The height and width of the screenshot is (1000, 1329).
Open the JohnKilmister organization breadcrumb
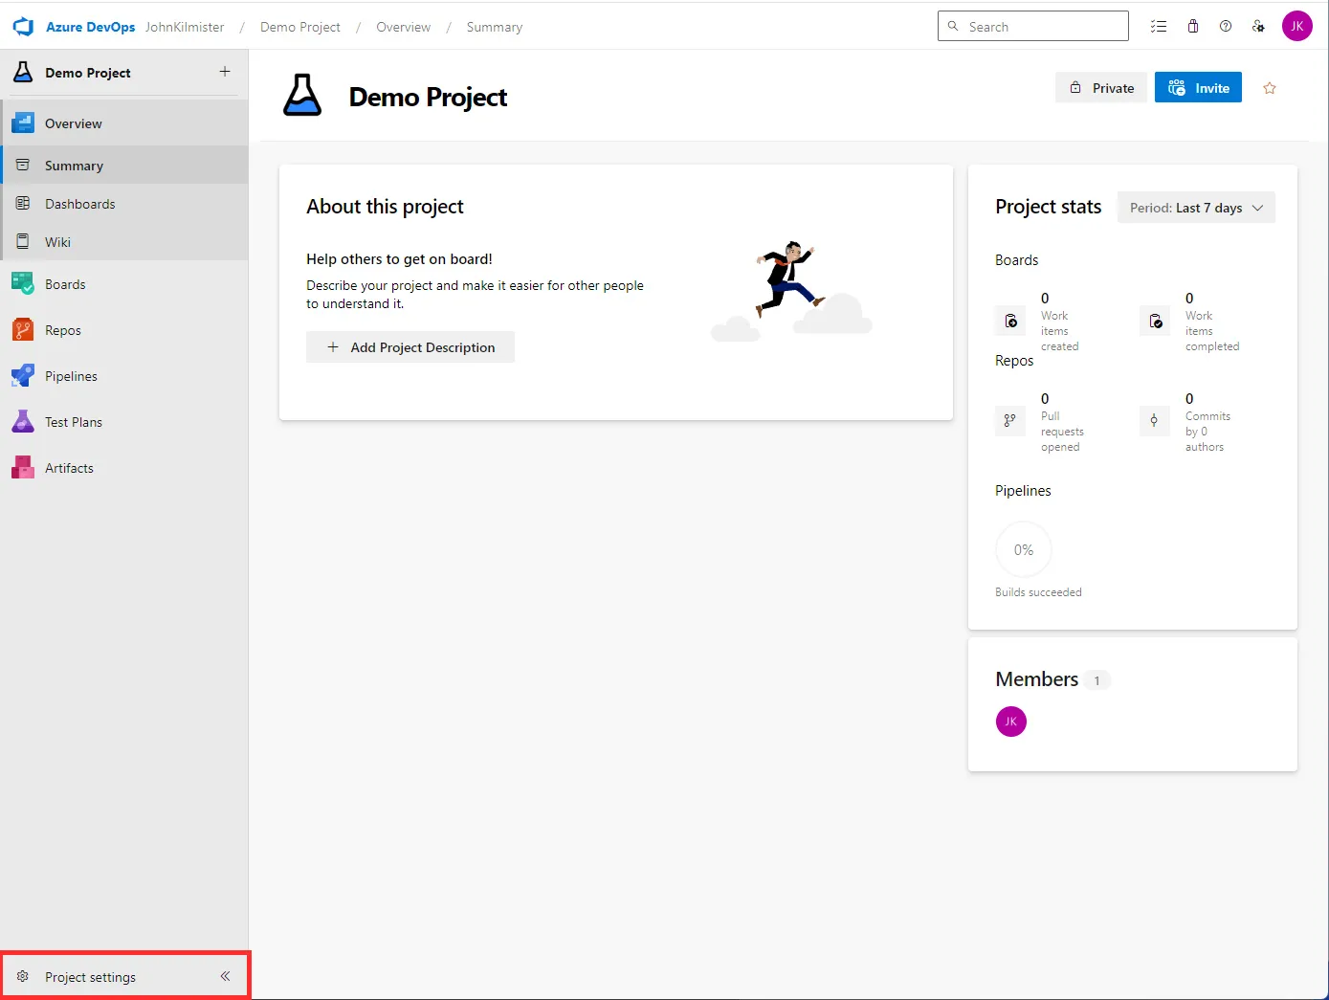pyautogui.click(x=185, y=27)
